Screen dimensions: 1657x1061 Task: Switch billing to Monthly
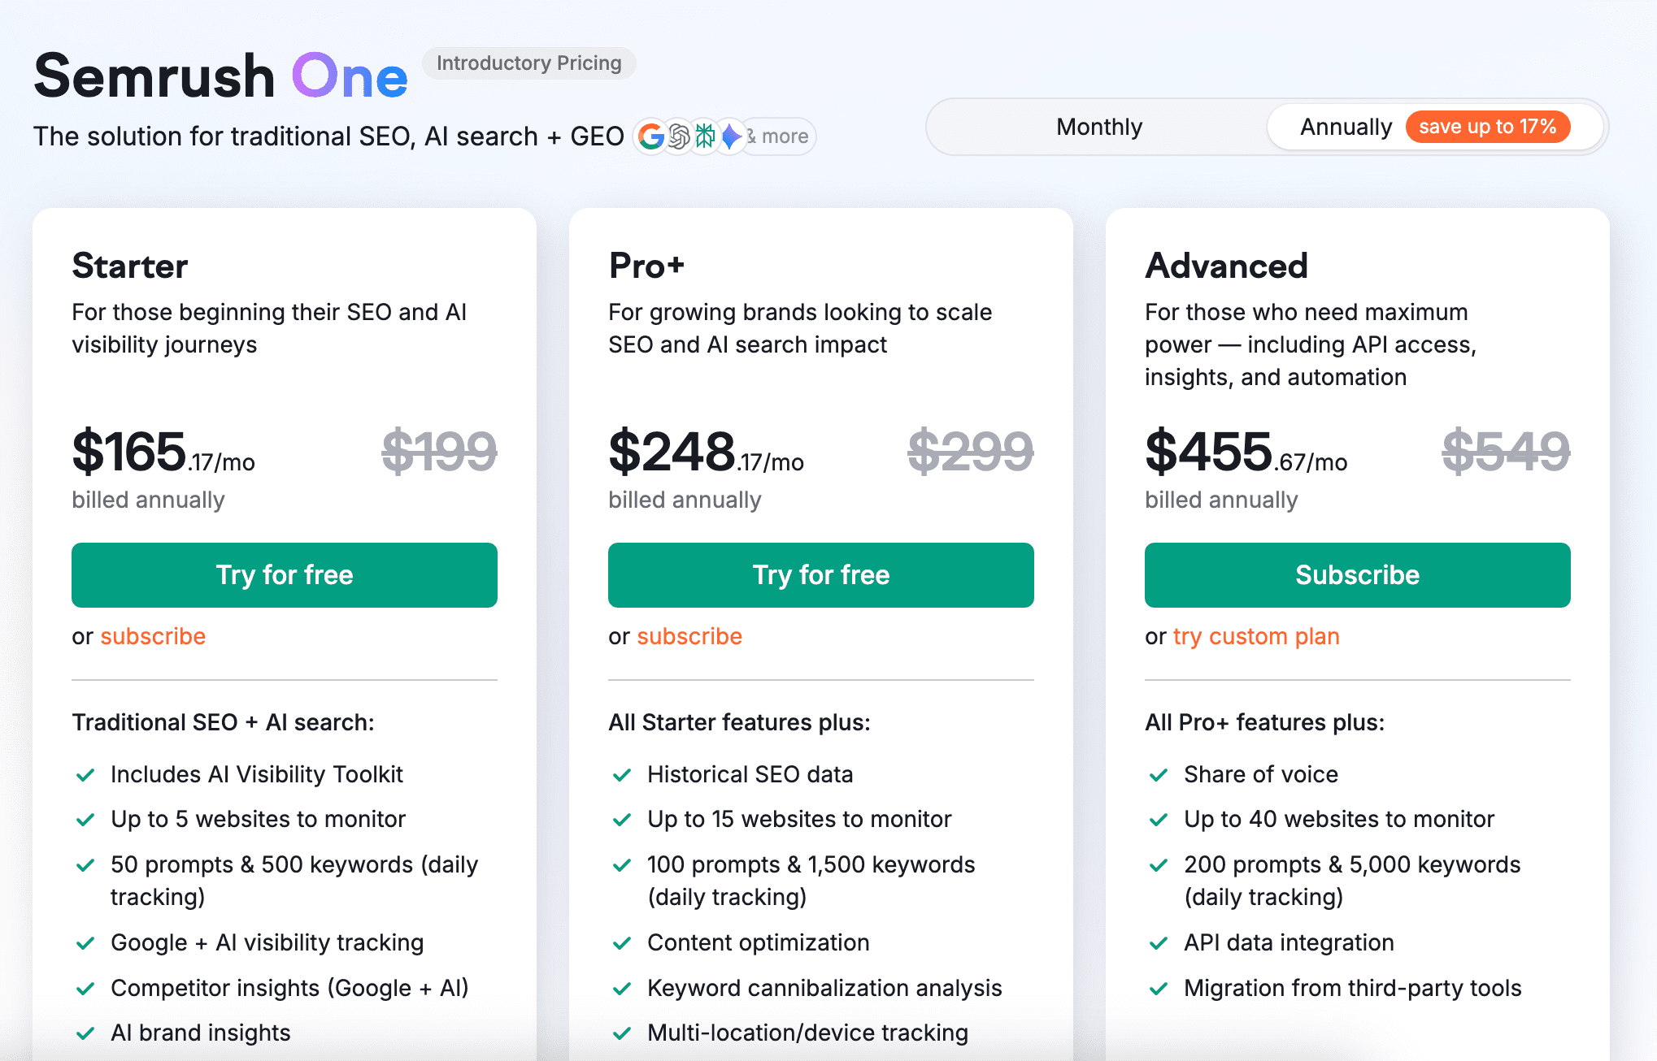pos(1098,127)
